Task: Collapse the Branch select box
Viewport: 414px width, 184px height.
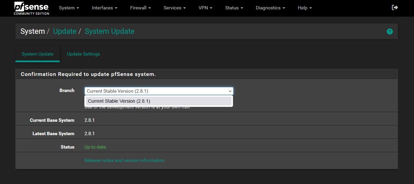Action: point(159,91)
